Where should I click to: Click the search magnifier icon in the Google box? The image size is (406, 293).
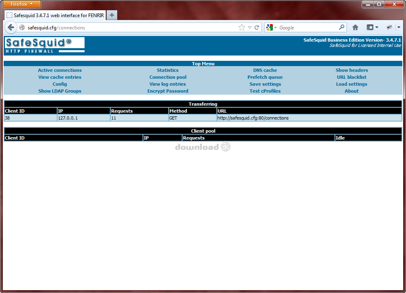341,27
